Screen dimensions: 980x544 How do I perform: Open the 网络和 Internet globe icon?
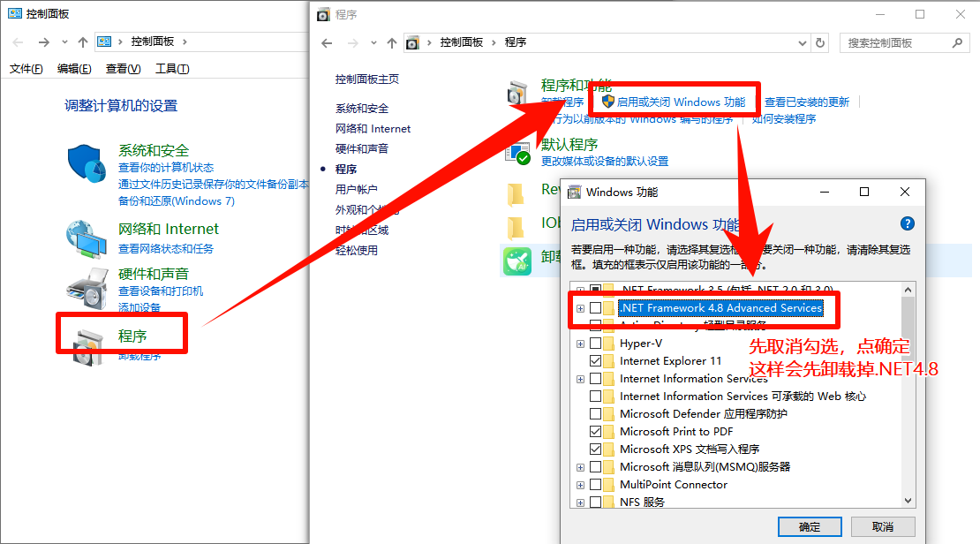tap(87, 238)
